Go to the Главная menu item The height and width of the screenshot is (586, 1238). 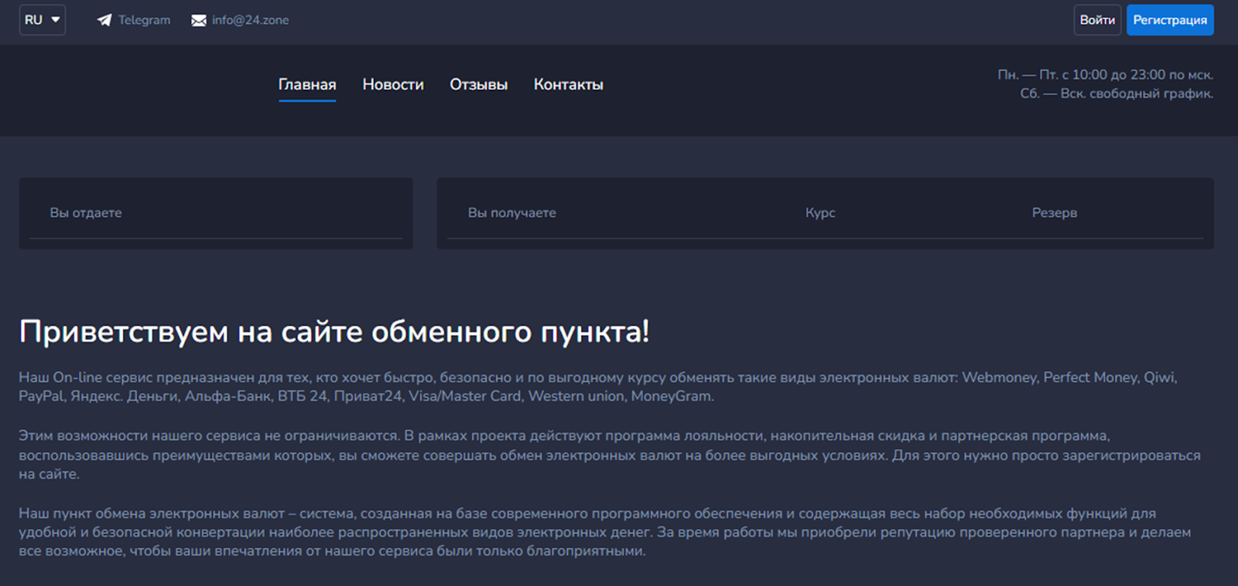pos(307,84)
